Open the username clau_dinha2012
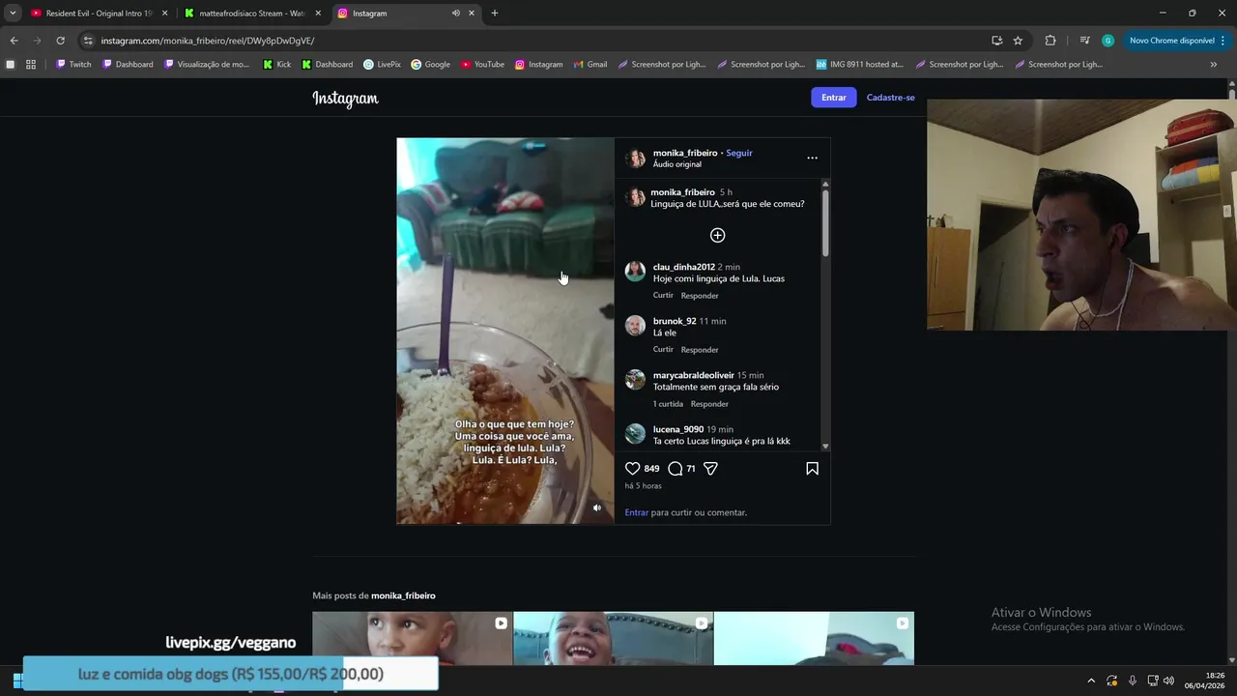The width and height of the screenshot is (1237, 696). pyautogui.click(x=684, y=267)
